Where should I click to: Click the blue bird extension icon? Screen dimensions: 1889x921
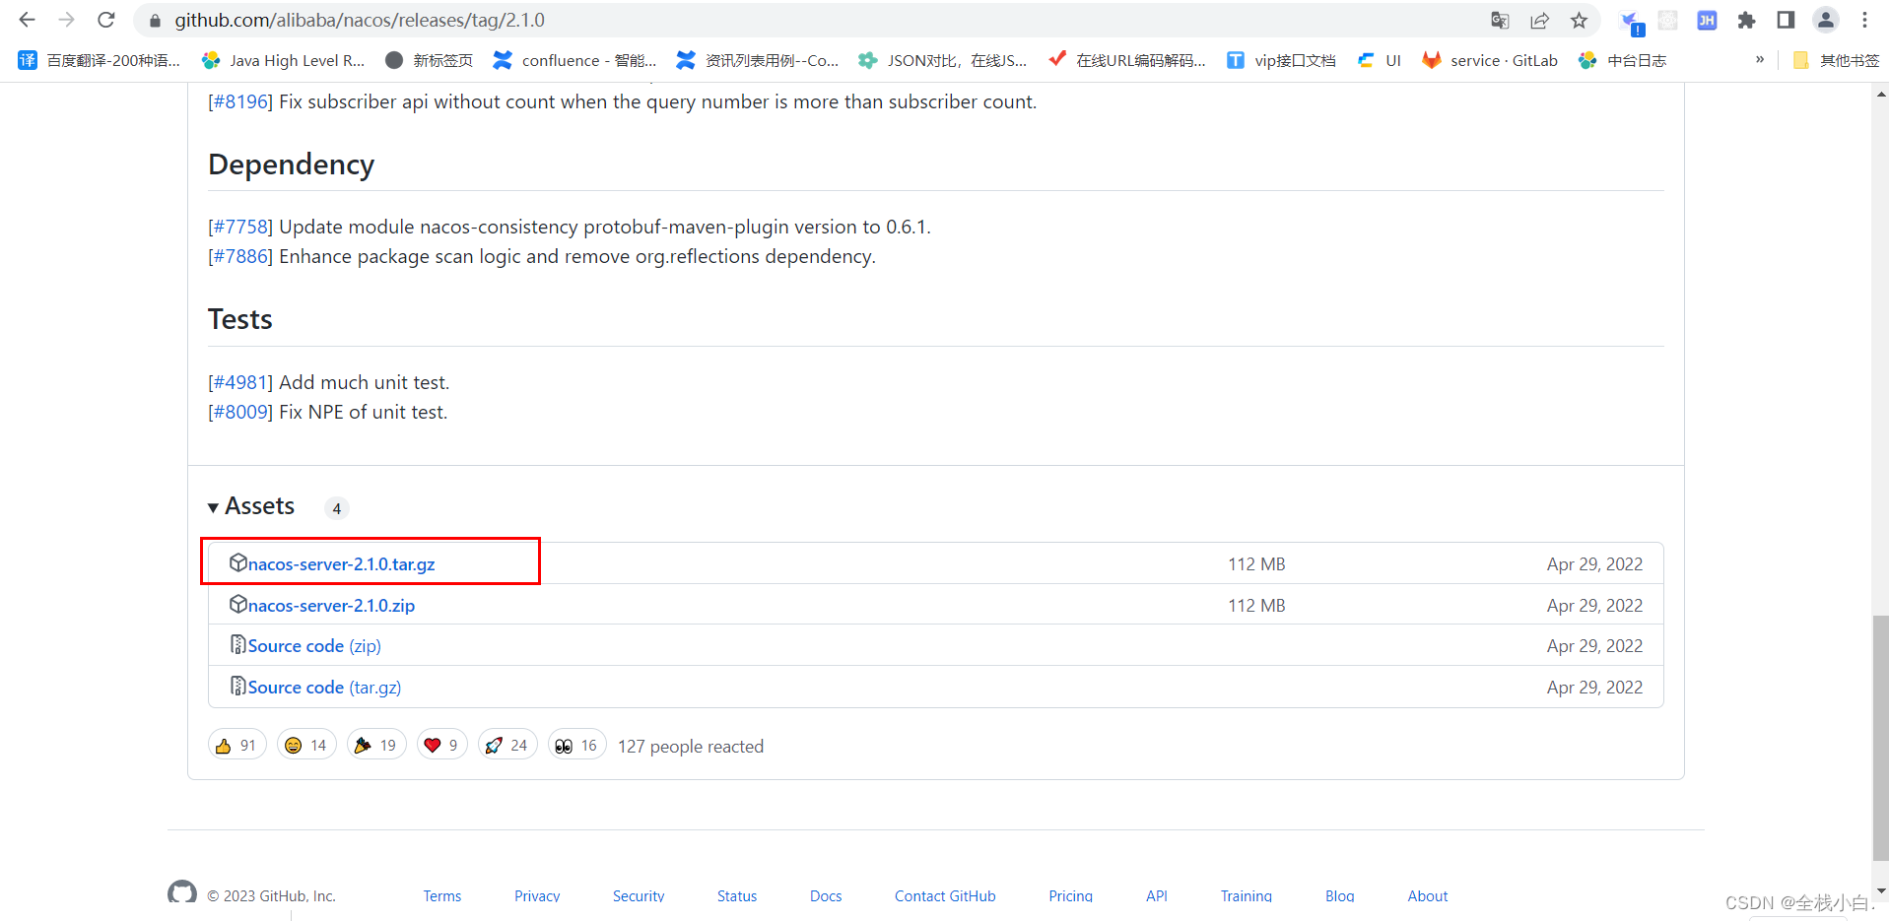(x=1632, y=22)
